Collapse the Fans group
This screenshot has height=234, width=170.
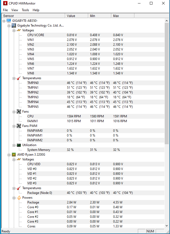[x=14, y=112]
